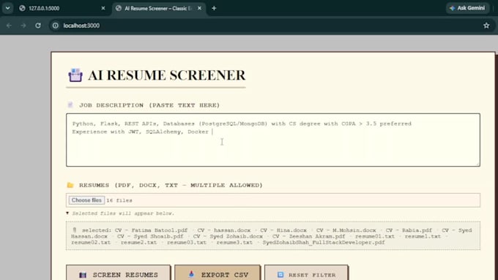Click the Choose files button

[x=86, y=200]
